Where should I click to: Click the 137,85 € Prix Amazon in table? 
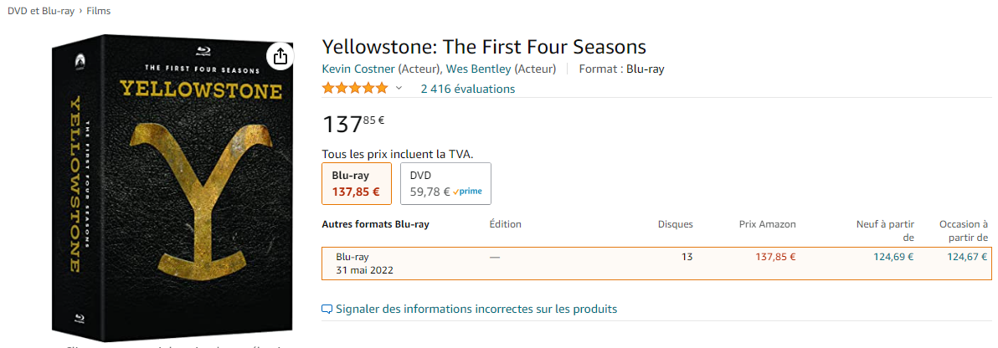coord(775,257)
